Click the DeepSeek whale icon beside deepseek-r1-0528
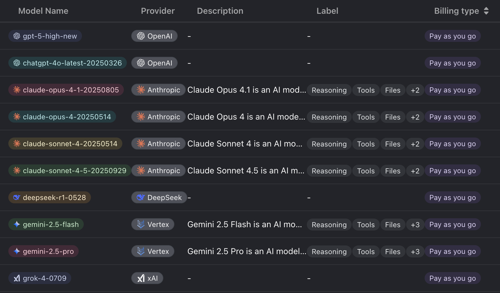Image resolution: width=500 pixels, height=293 pixels. click(17, 198)
